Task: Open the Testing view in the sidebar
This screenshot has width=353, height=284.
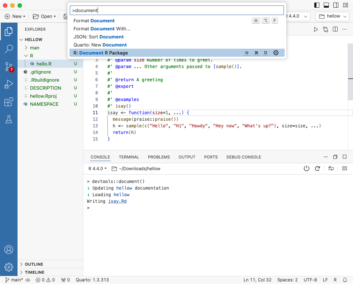Action: [x=9, y=119]
